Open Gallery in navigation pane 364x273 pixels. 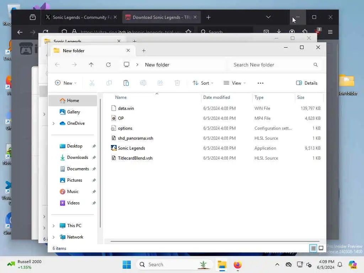tap(73, 112)
